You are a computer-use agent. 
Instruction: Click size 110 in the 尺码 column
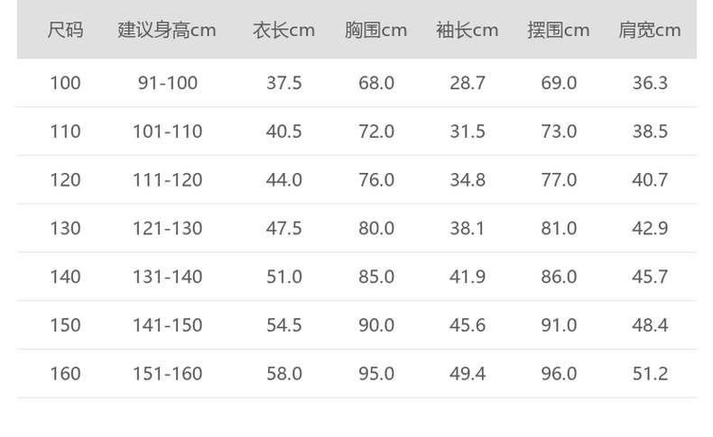pyautogui.click(x=65, y=132)
